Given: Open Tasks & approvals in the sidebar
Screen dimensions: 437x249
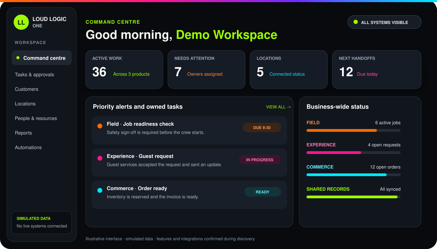Looking at the screenshot, I should pyautogui.click(x=35, y=75).
